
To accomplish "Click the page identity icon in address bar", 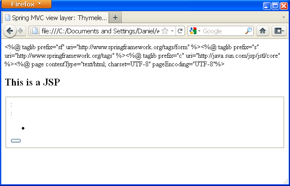I will [x=35, y=31].
